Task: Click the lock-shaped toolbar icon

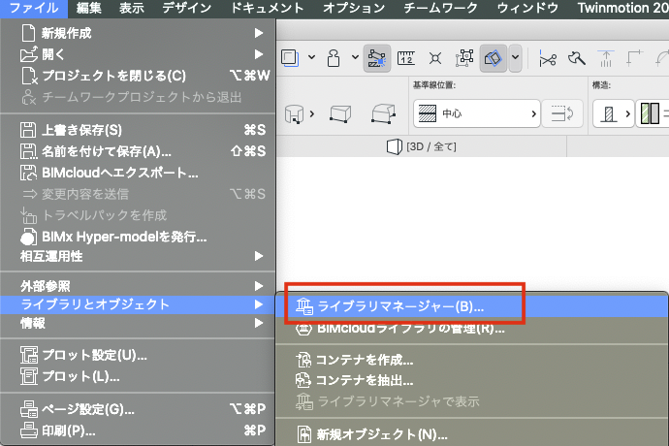Action: coord(334,58)
